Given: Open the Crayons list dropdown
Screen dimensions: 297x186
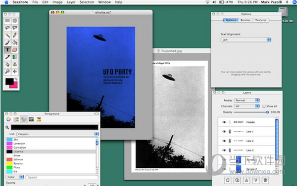Looking at the screenshot, I should coord(57,134).
